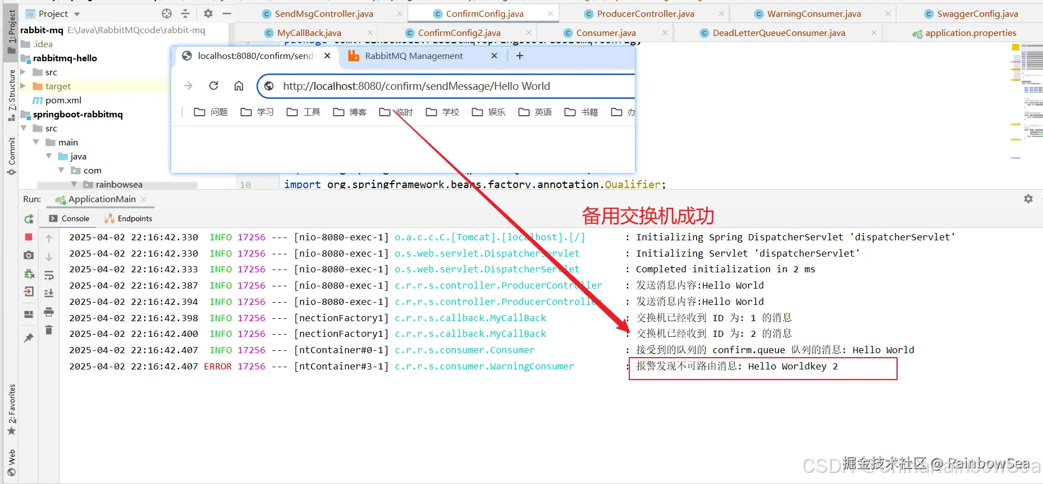The width and height of the screenshot is (1043, 484).
Task: Print the console output
Action: [x=49, y=312]
